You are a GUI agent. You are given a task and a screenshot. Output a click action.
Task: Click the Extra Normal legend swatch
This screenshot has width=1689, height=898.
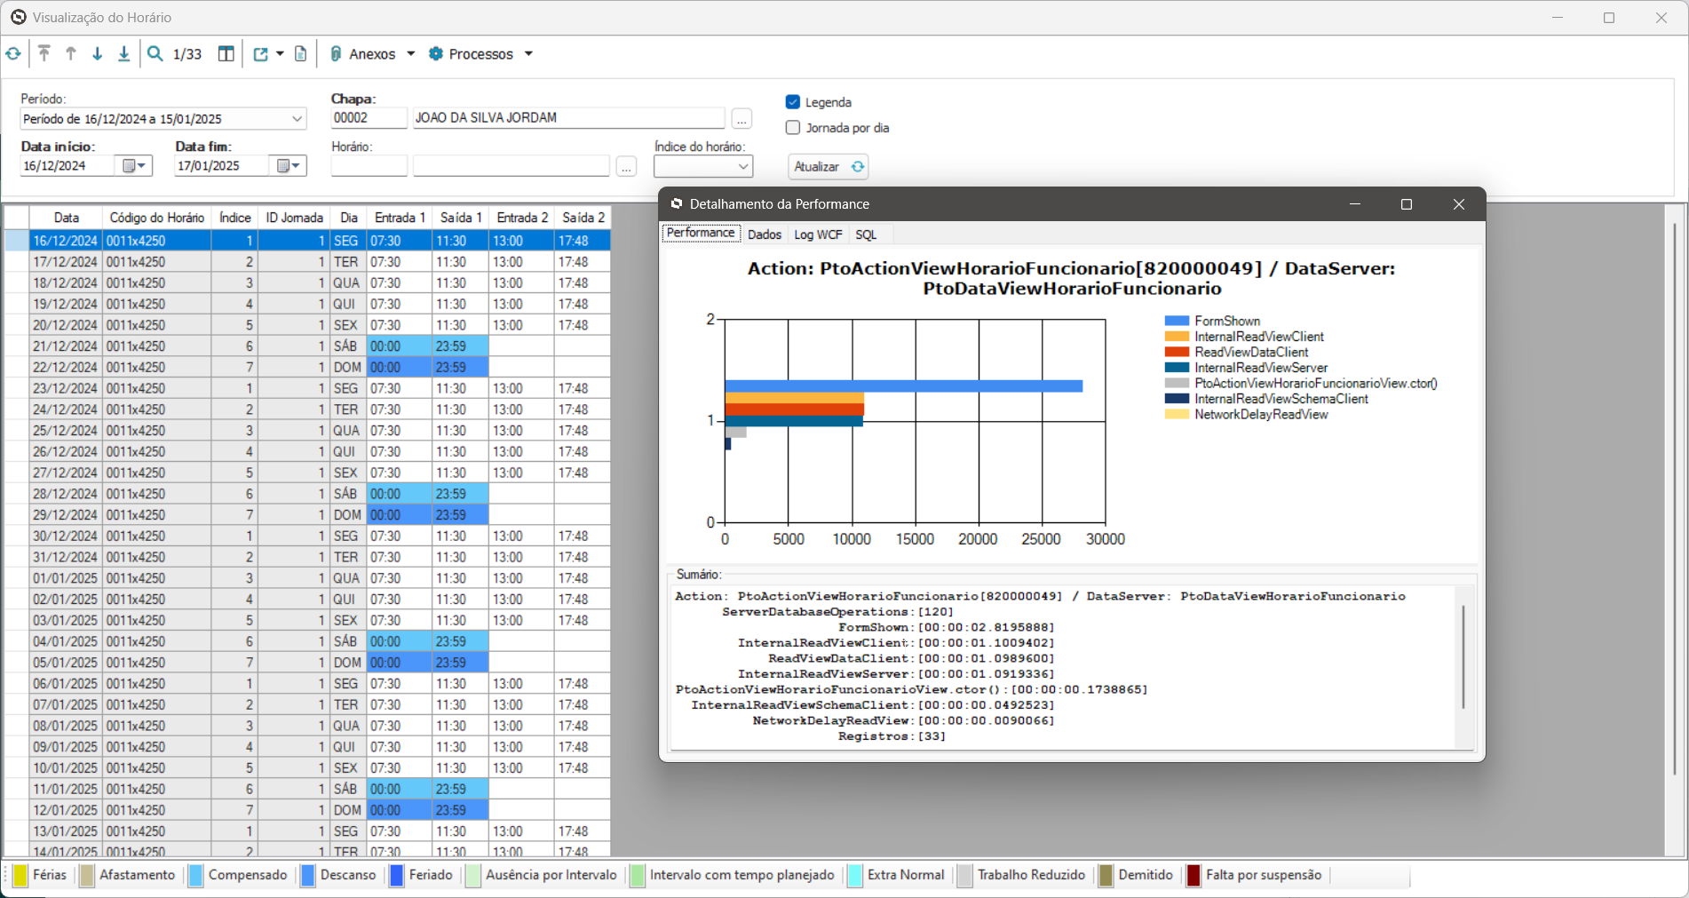tap(855, 876)
